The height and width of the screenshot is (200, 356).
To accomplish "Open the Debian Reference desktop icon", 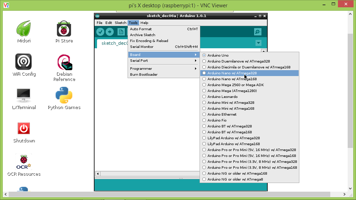I will tap(64, 68).
